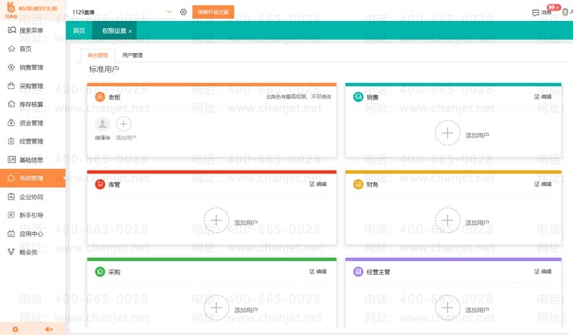Select the 角色管理 sub-tab
573x335 pixels.
pyautogui.click(x=97, y=55)
